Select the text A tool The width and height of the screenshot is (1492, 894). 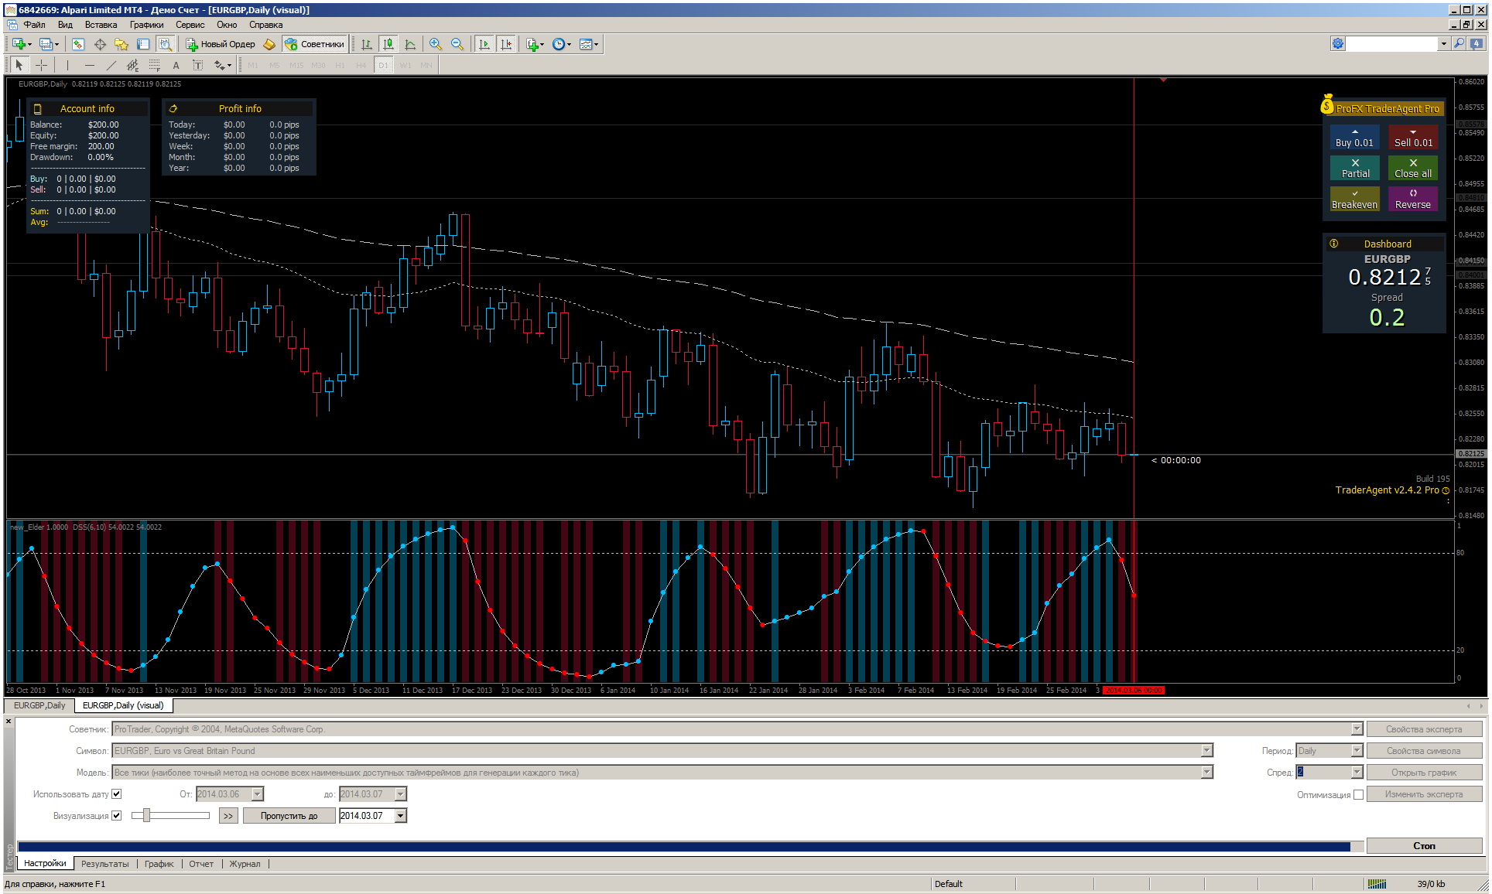pyautogui.click(x=176, y=65)
